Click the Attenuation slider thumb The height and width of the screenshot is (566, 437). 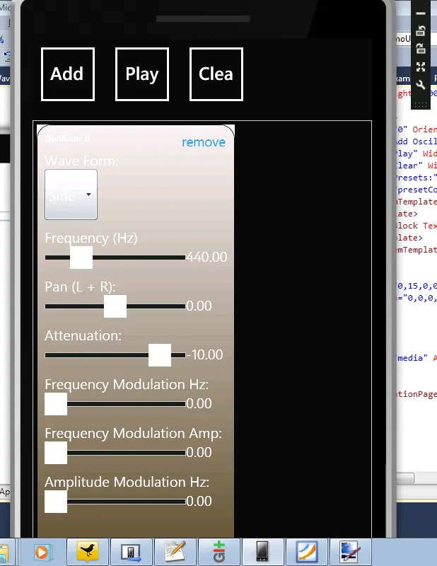160,355
